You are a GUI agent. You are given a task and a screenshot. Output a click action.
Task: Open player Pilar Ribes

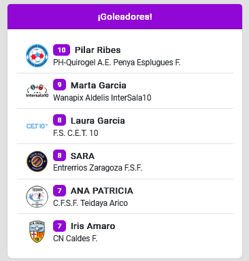tap(98, 50)
